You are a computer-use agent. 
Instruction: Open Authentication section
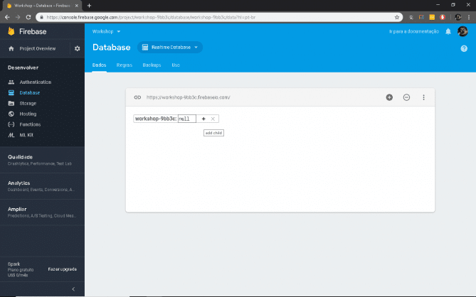35,82
